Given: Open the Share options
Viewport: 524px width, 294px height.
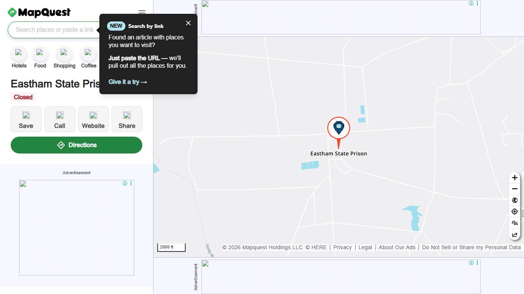Looking at the screenshot, I should point(127,119).
